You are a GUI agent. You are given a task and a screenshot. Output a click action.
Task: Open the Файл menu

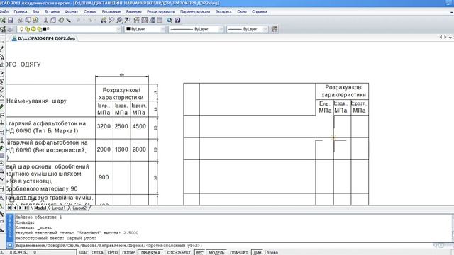point(4,11)
